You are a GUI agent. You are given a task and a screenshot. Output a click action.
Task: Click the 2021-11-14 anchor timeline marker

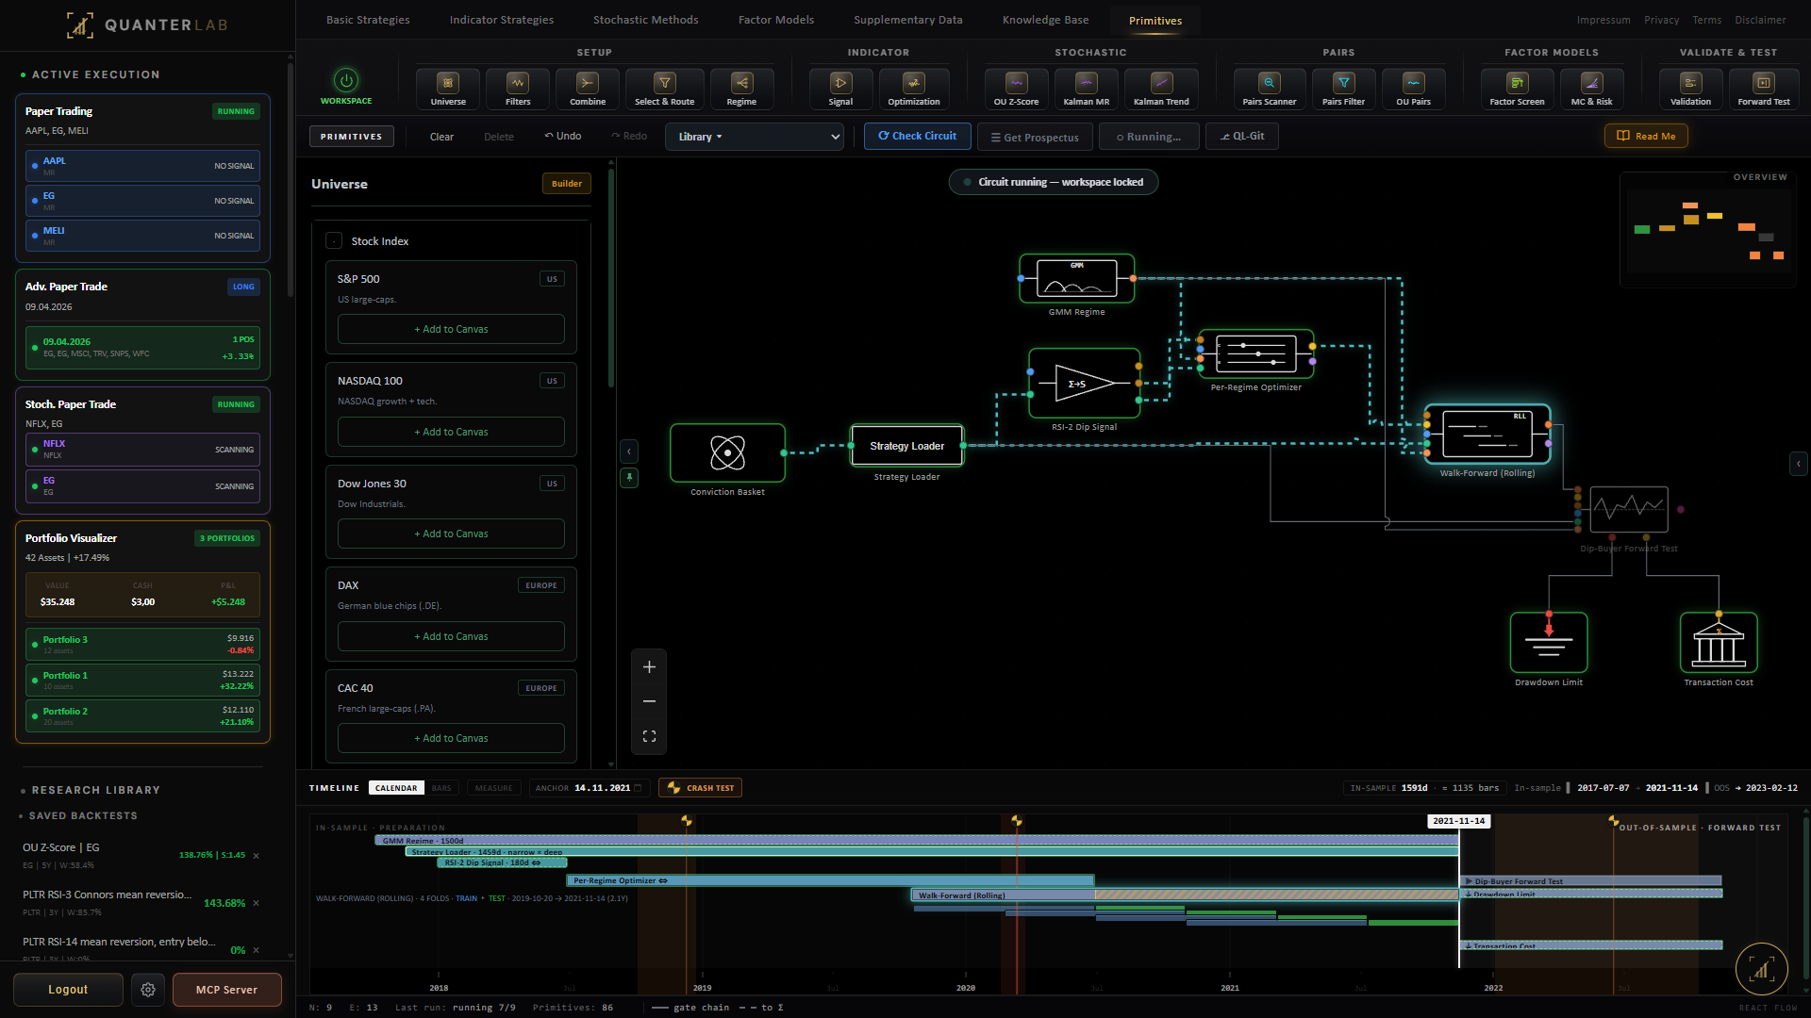(x=1458, y=821)
